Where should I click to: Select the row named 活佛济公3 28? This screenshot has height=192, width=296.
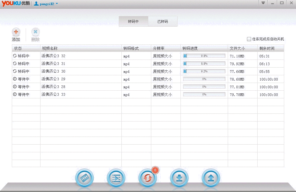point(148,87)
